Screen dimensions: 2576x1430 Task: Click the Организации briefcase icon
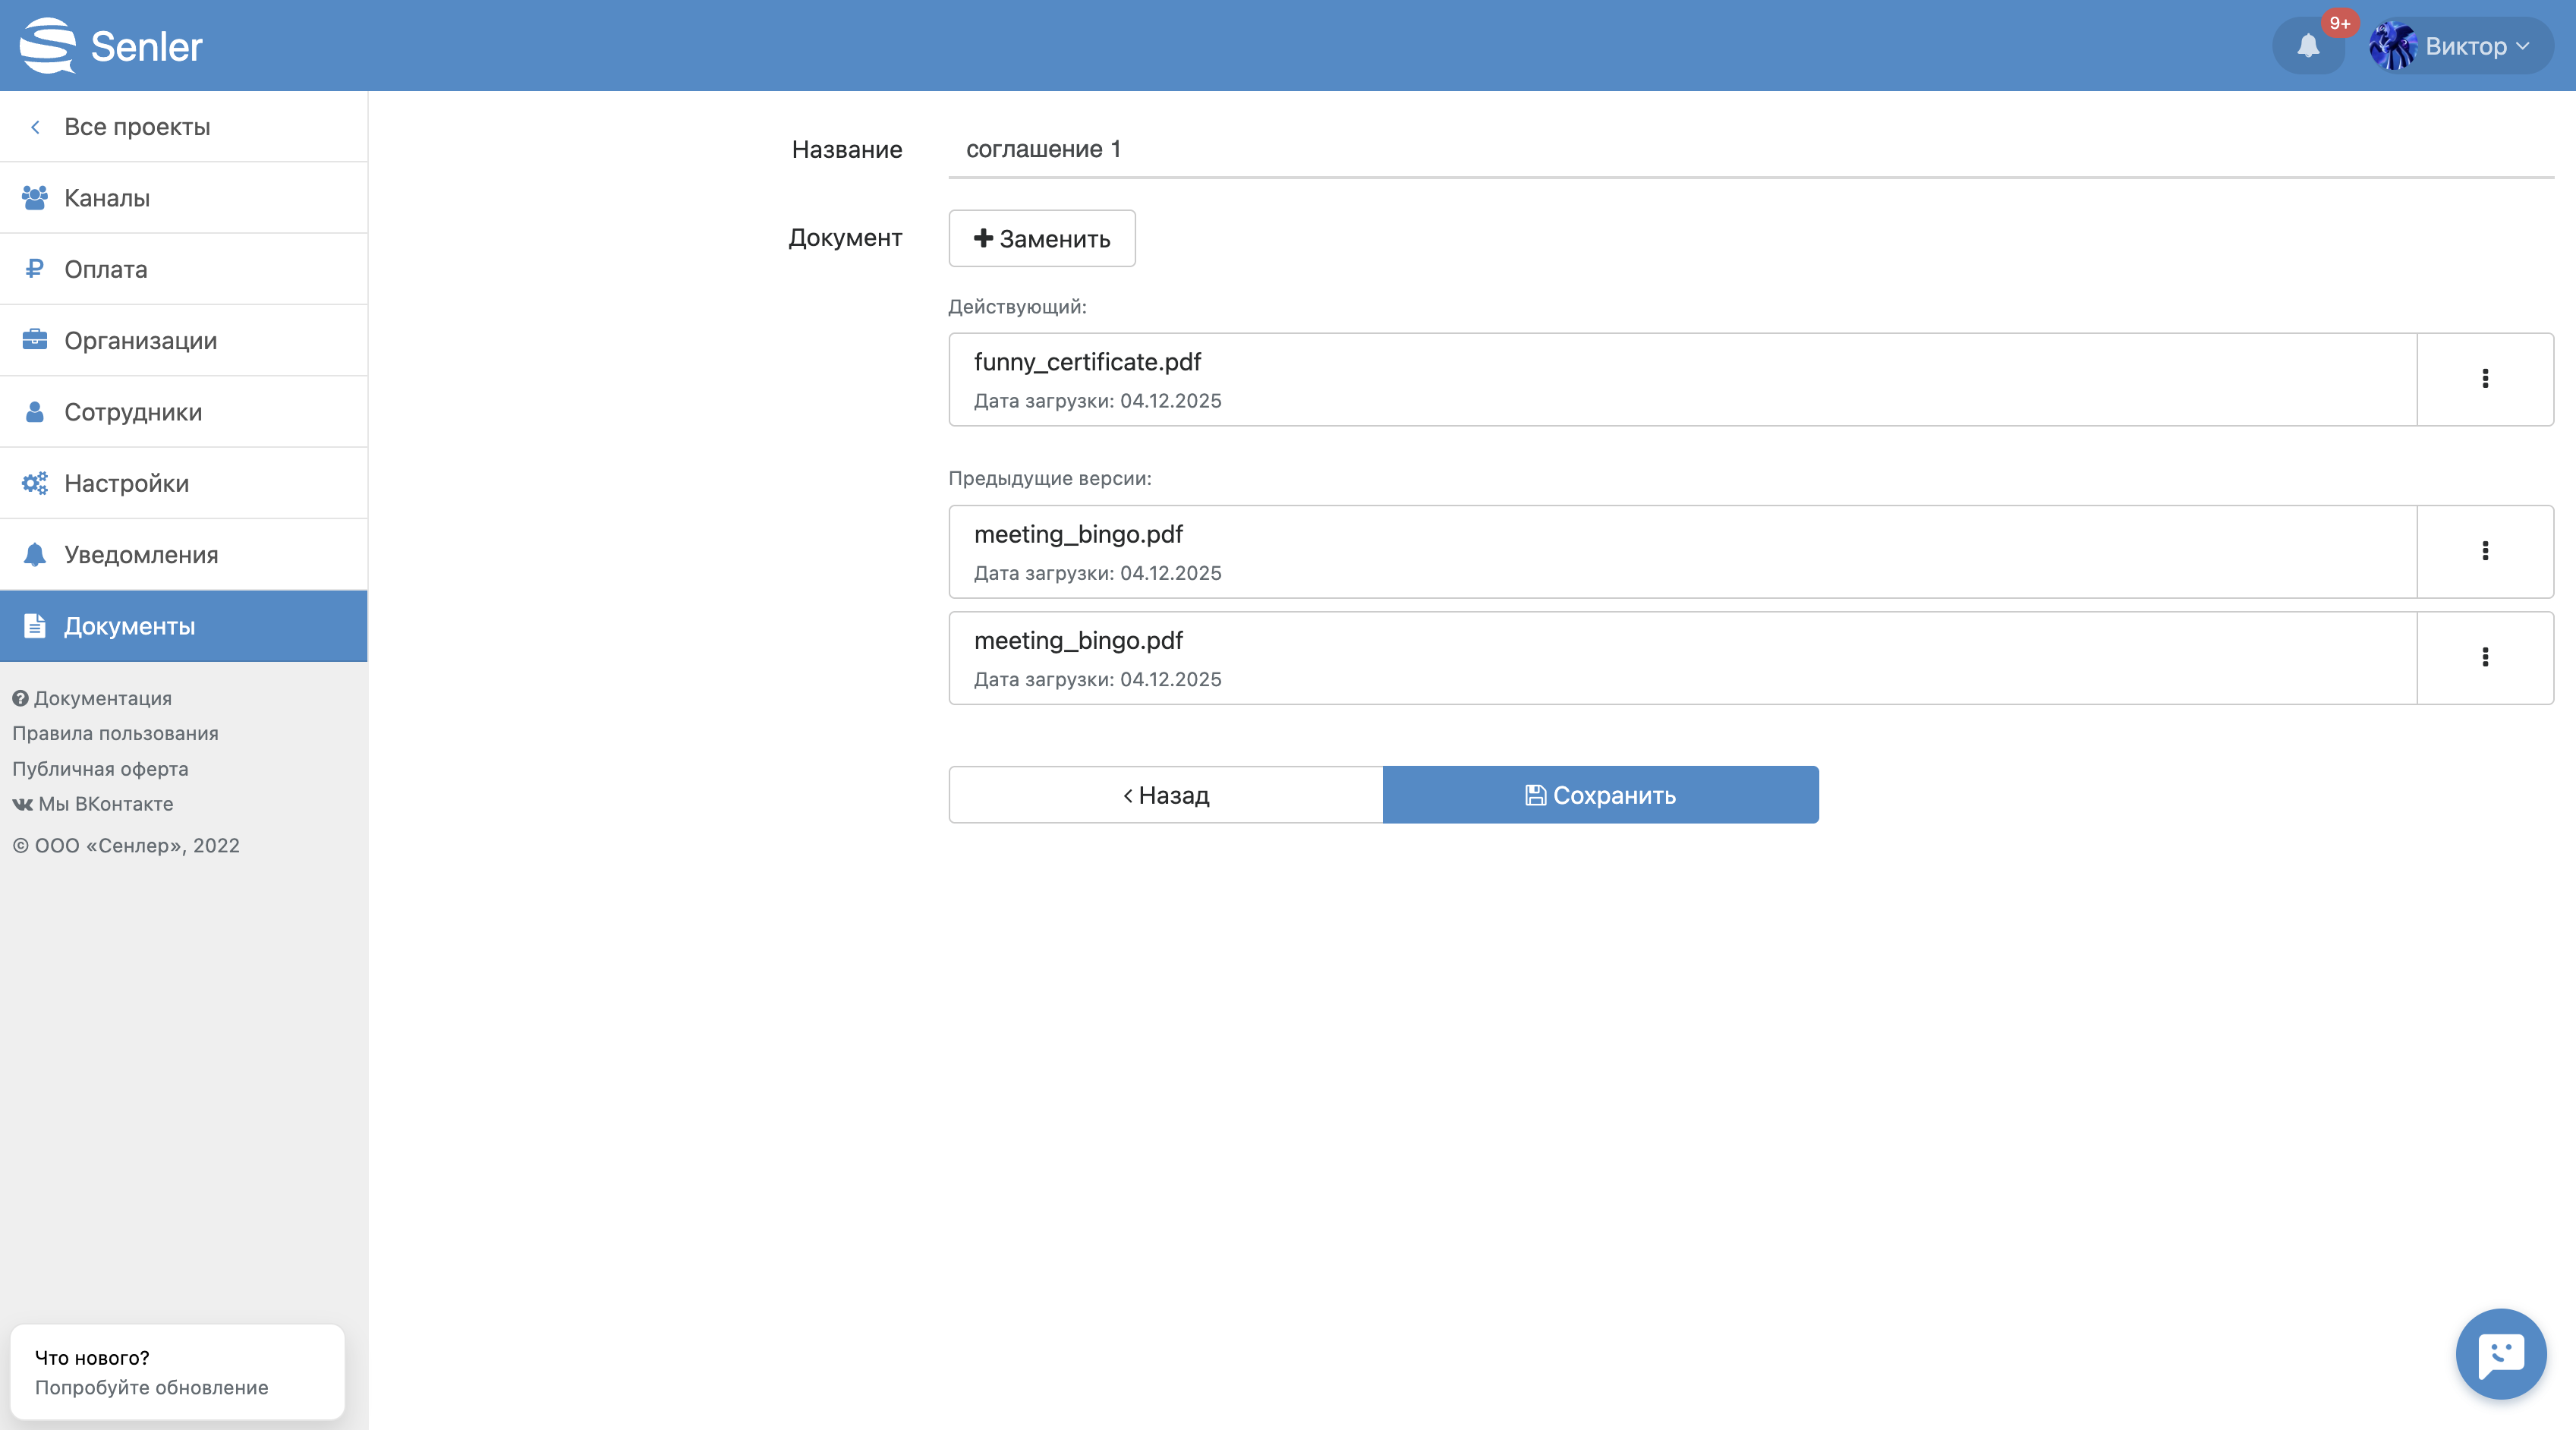(x=35, y=340)
